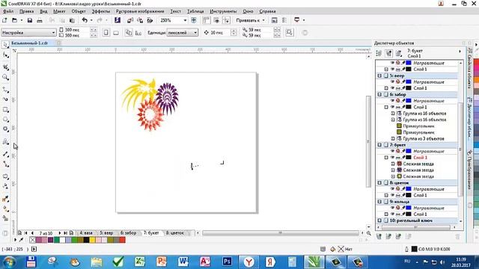Switch to the 6: забор page tab
Image resolution: width=479 pixels, height=269 pixels.
click(x=128, y=232)
